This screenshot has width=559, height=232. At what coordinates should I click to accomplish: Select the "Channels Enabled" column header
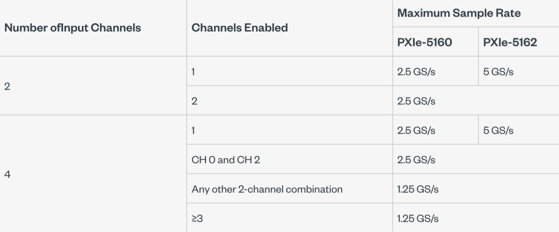pyautogui.click(x=240, y=28)
